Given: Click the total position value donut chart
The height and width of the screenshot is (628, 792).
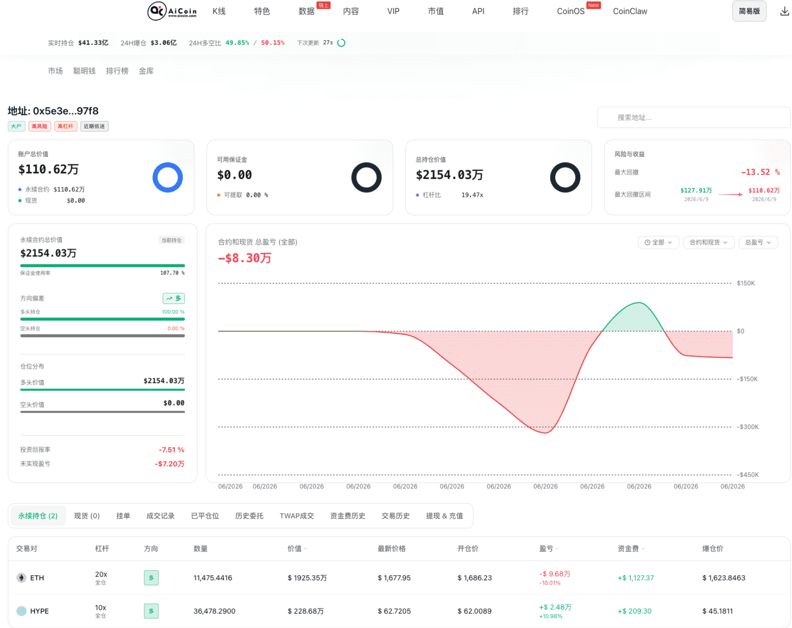Looking at the screenshot, I should [x=565, y=177].
